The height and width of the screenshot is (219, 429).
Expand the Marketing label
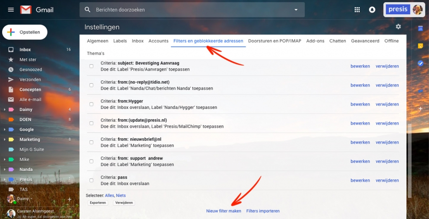(4, 139)
